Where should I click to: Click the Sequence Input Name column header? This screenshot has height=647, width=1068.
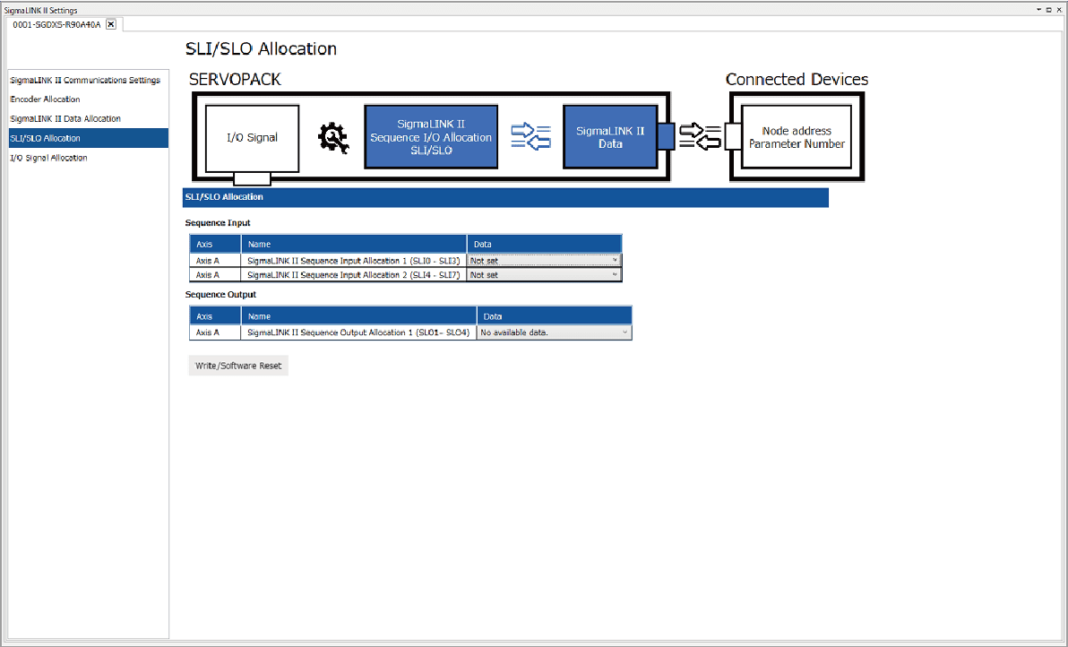click(x=354, y=244)
